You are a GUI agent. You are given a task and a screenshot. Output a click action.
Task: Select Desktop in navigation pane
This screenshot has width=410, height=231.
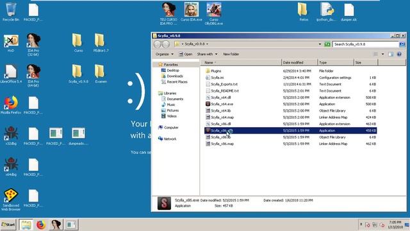pos(173,71)
